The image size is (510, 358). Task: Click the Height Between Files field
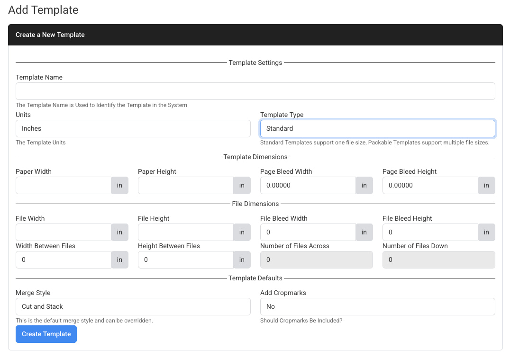tap(185, 260)
